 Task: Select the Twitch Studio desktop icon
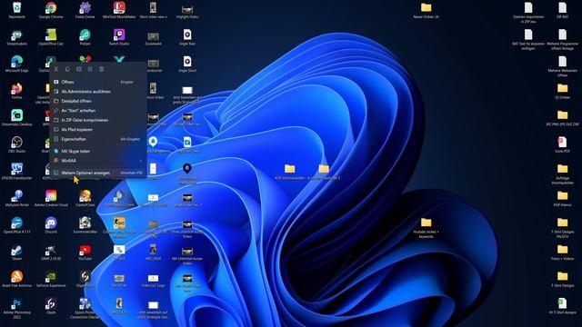pos(119,36)
